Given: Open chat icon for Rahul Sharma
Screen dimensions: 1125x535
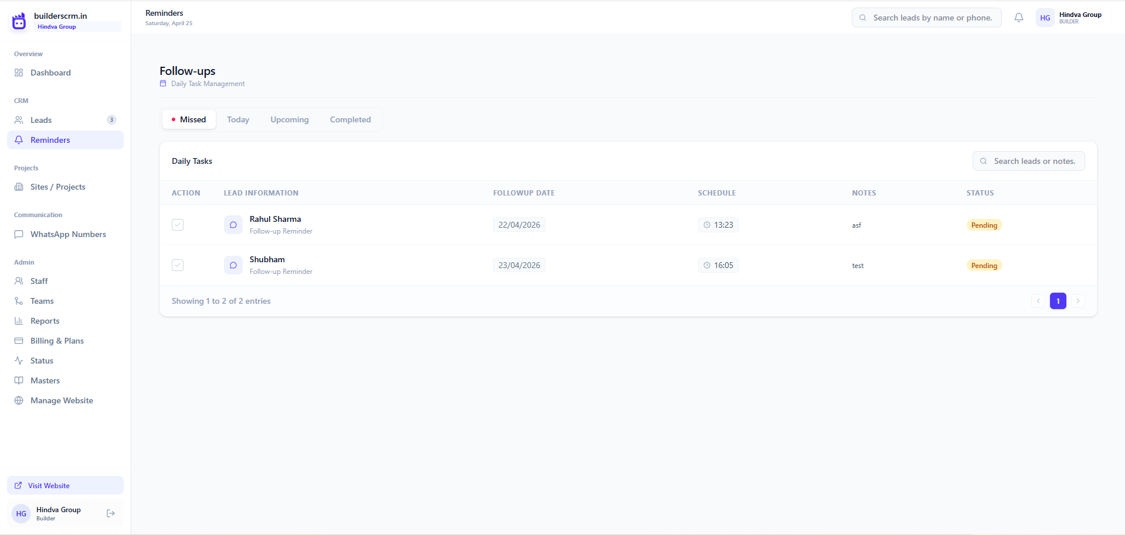Looking at the screenshot, I should click(x=233, y=225).
